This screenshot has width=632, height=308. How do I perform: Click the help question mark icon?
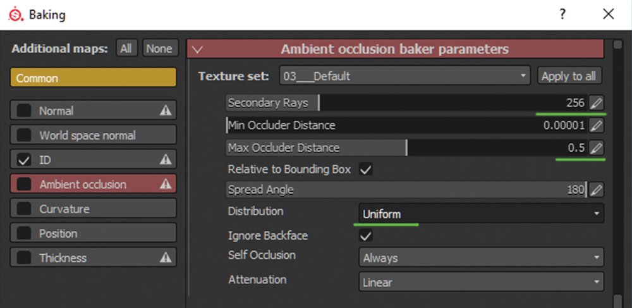click(562, 14)
